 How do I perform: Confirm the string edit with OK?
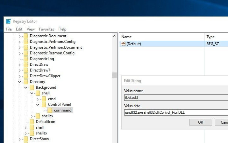[x=201, y=122]
